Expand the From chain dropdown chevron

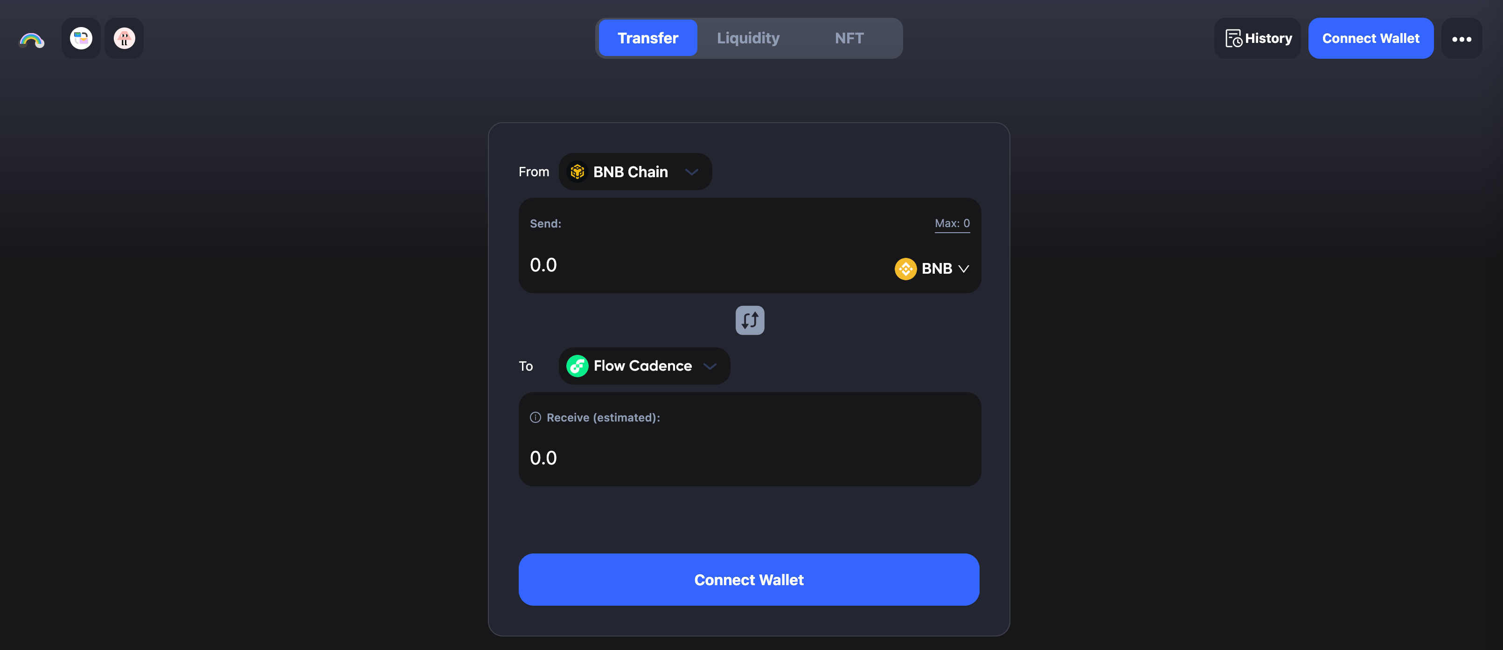click(x=691, y=172)
